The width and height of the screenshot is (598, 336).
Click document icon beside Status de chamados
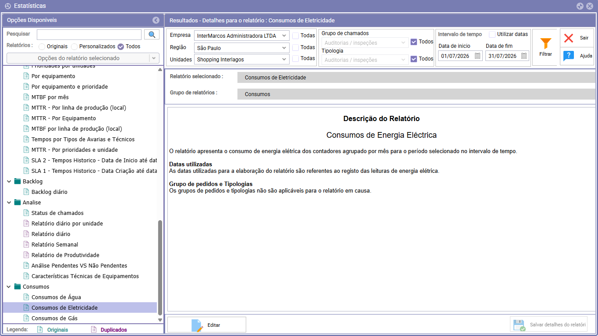click(x=26, y=213)
